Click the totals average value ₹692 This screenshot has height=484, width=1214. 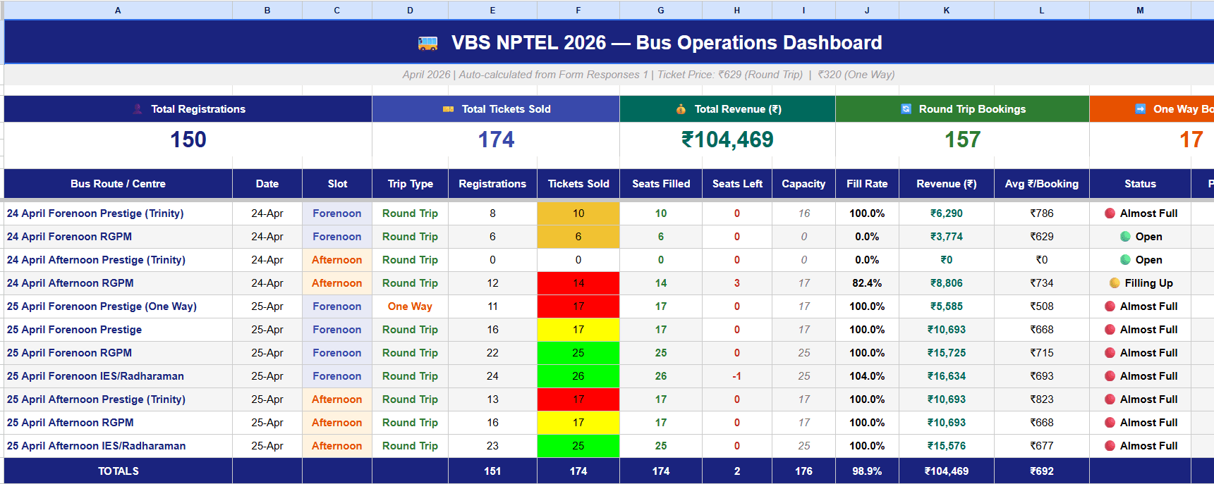coord(1042,471)
